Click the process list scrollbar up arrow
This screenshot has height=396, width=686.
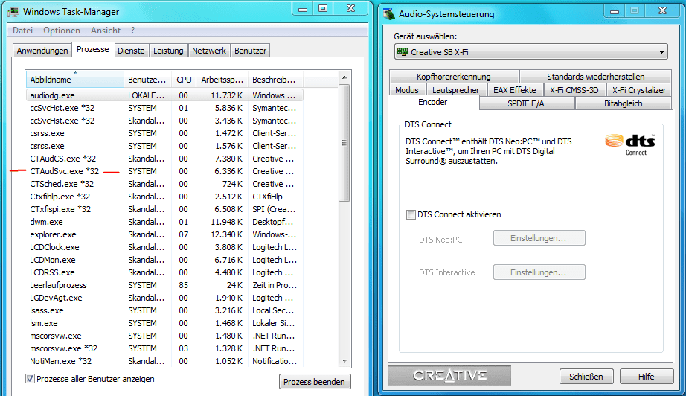coord(344,77)
